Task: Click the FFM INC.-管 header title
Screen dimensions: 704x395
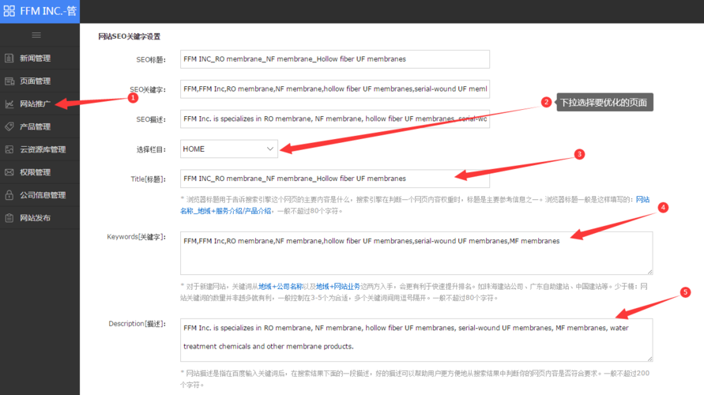Action: click(x=48, y=11)
